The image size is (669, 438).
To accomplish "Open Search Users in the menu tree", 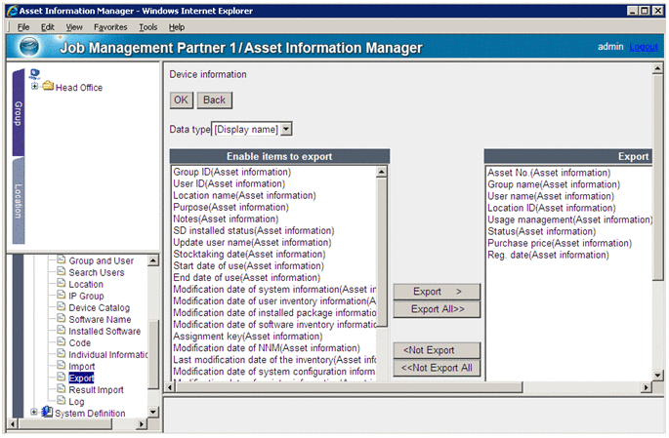I will pos(97,272).
